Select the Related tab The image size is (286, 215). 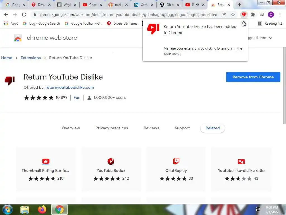[x=213, y=128]
